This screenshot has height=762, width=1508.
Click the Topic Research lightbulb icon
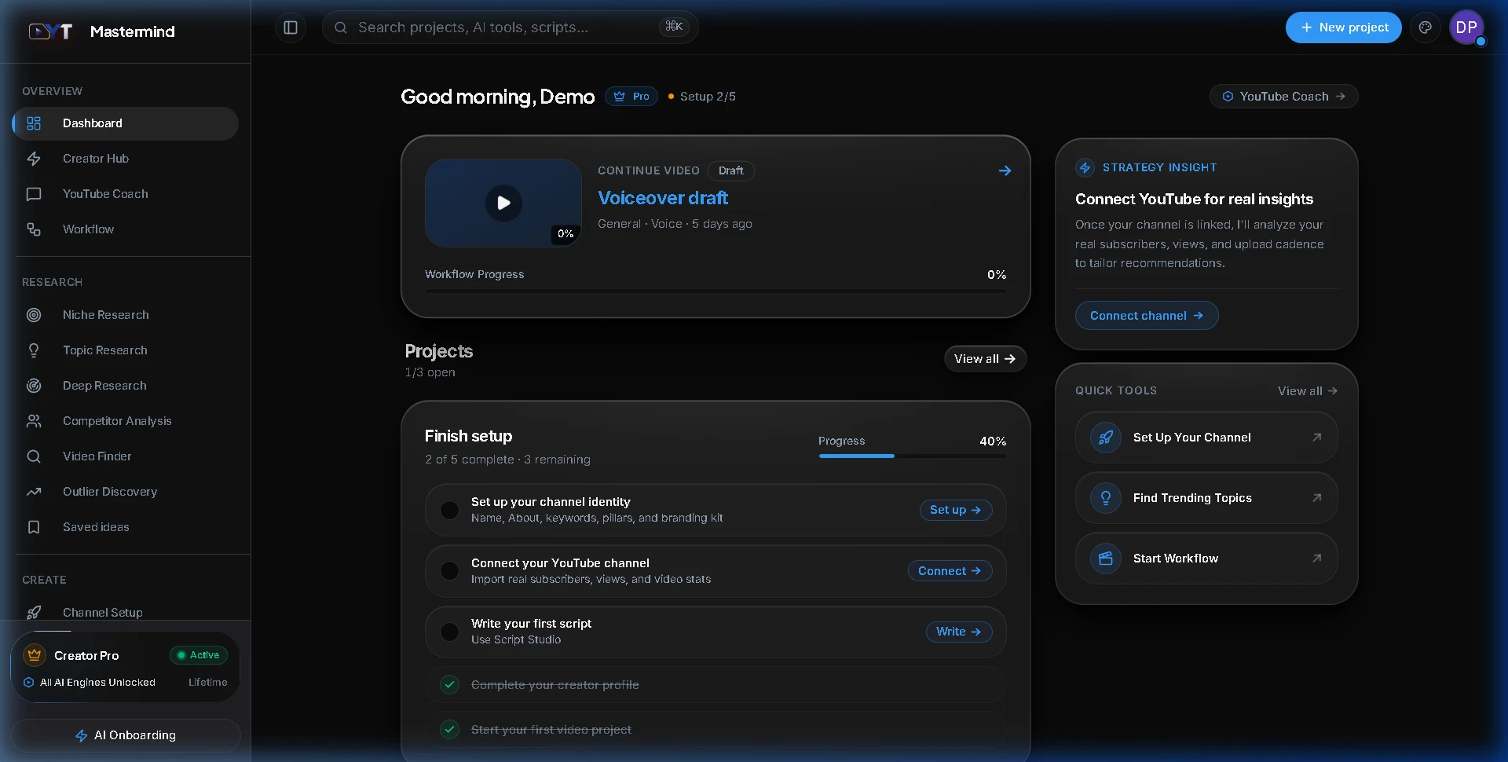[34, 350]
